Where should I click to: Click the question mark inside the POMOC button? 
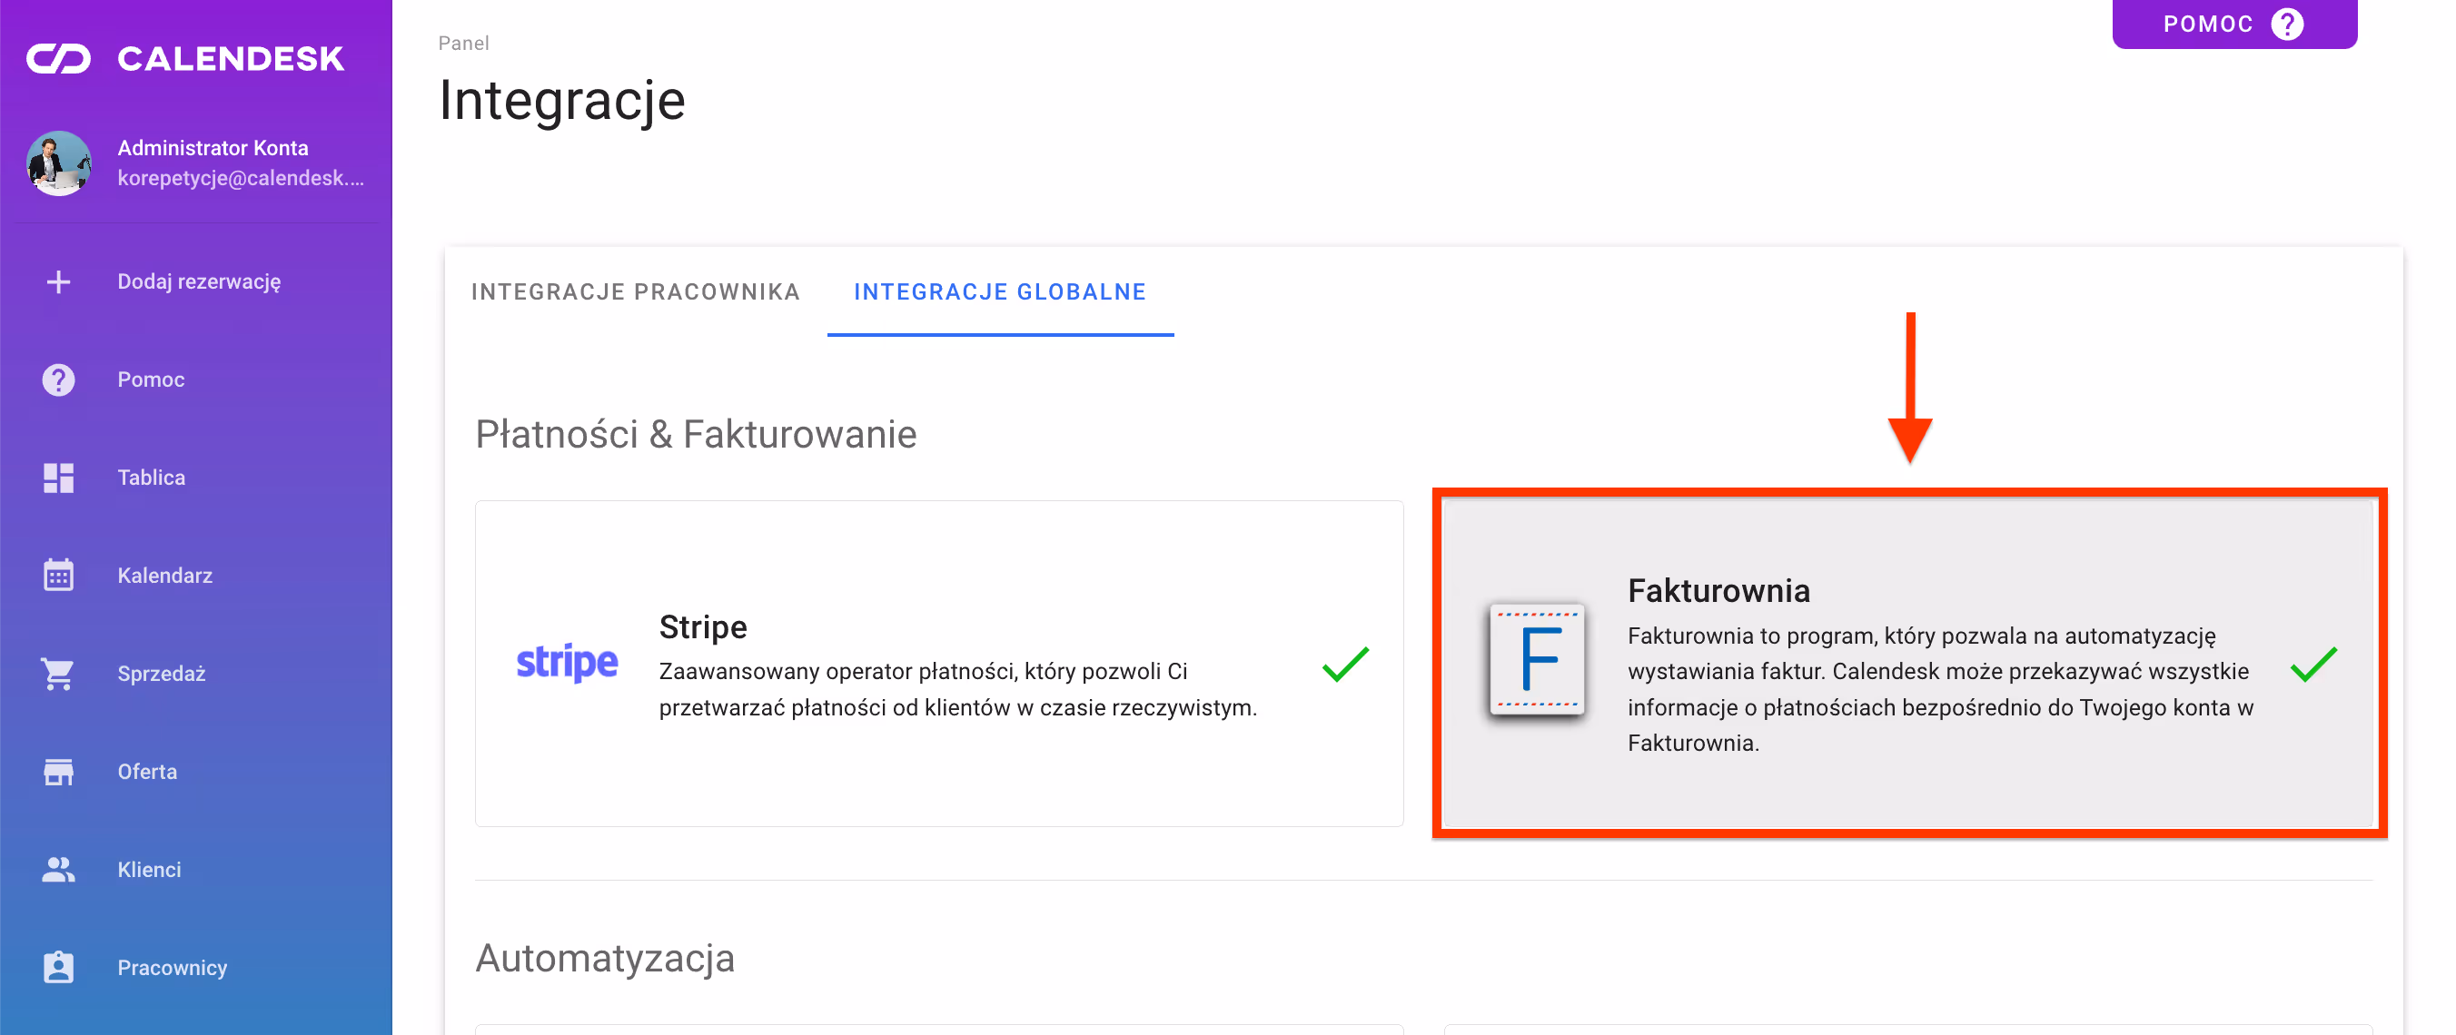pos(2288,24)
